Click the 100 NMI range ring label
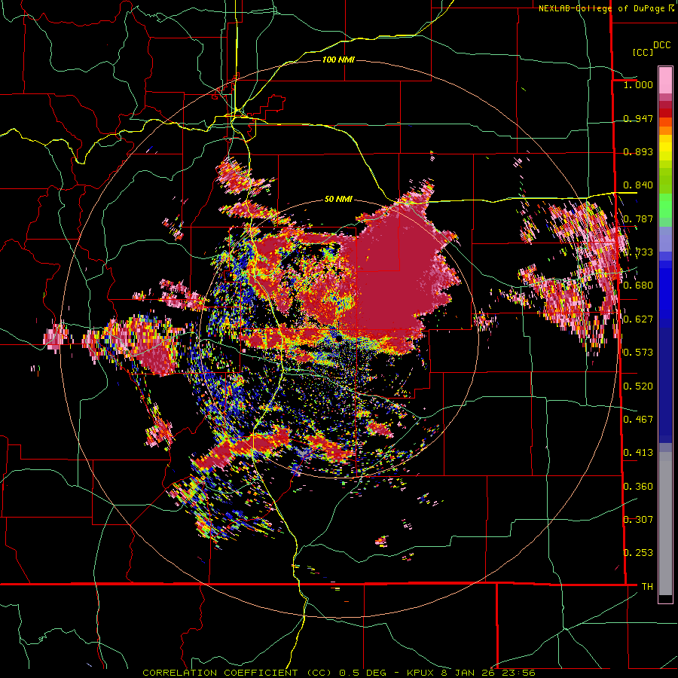This screenshot has width=678, height=678. 338,60
